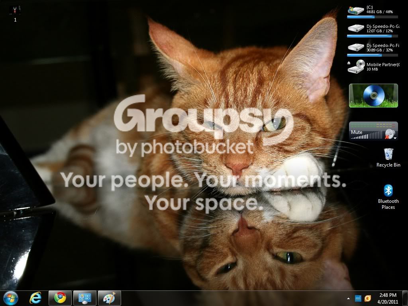Open the volume gadget device dropdown arrow
This screenshot has height=306, width=408.
coord(395,138)
